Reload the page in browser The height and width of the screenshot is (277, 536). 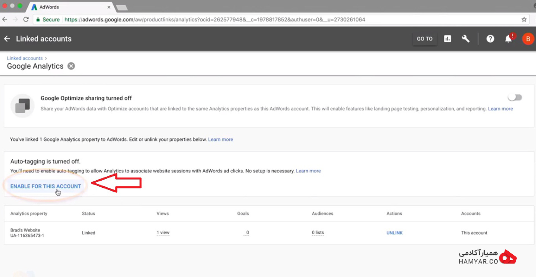tap(26, 20)
